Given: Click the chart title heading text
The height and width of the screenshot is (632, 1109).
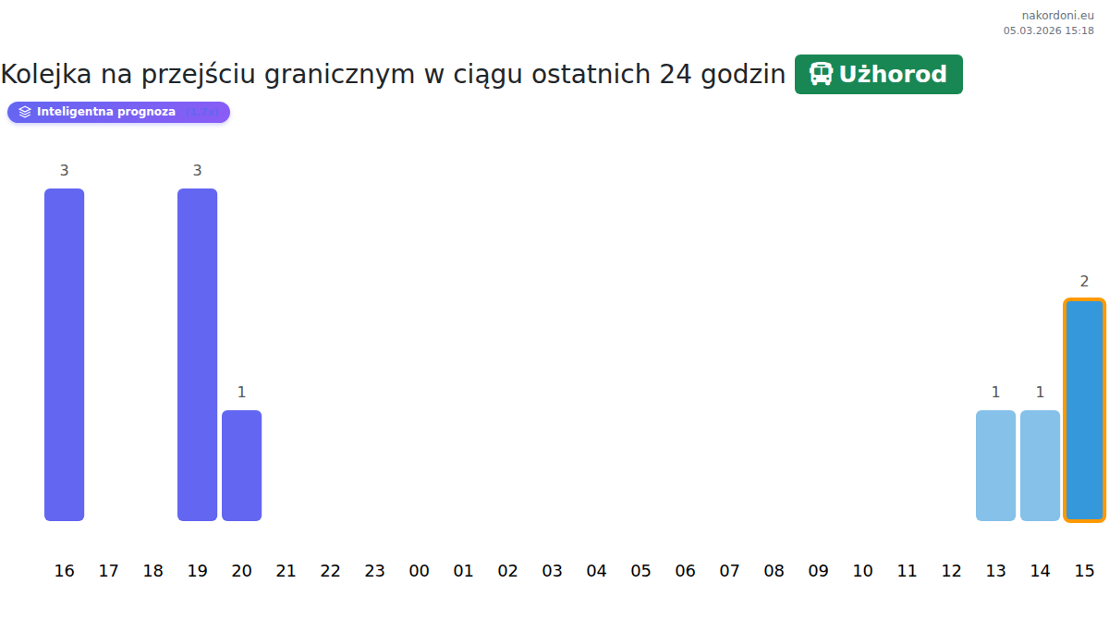Looking at the screenshot, I should 393,74.
